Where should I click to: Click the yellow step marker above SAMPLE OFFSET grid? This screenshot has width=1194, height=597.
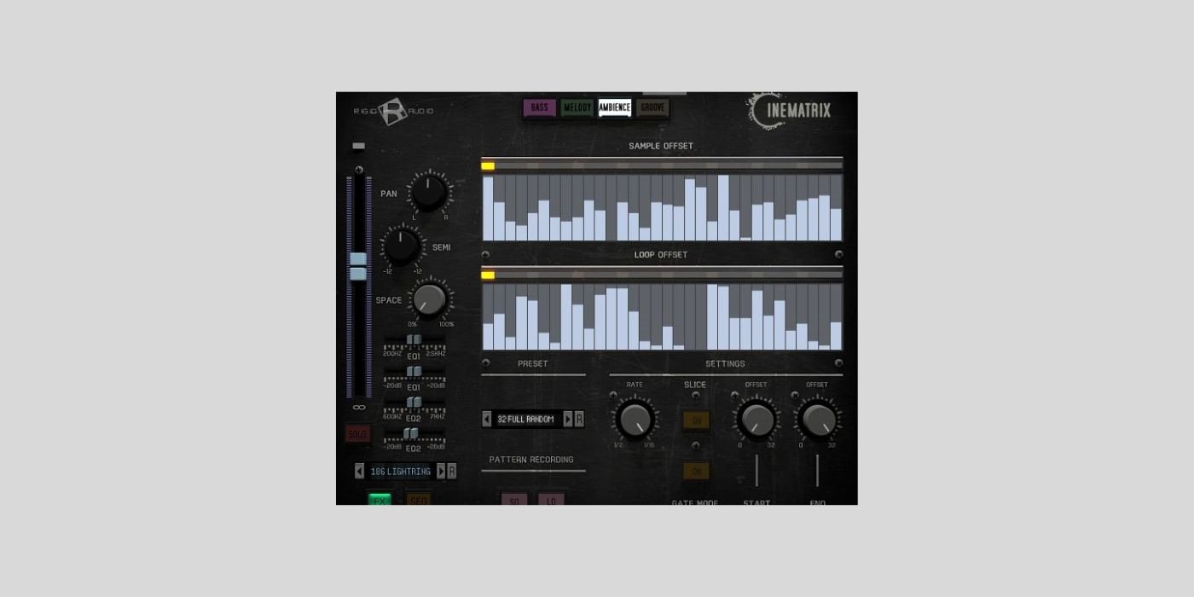[488, 165]
